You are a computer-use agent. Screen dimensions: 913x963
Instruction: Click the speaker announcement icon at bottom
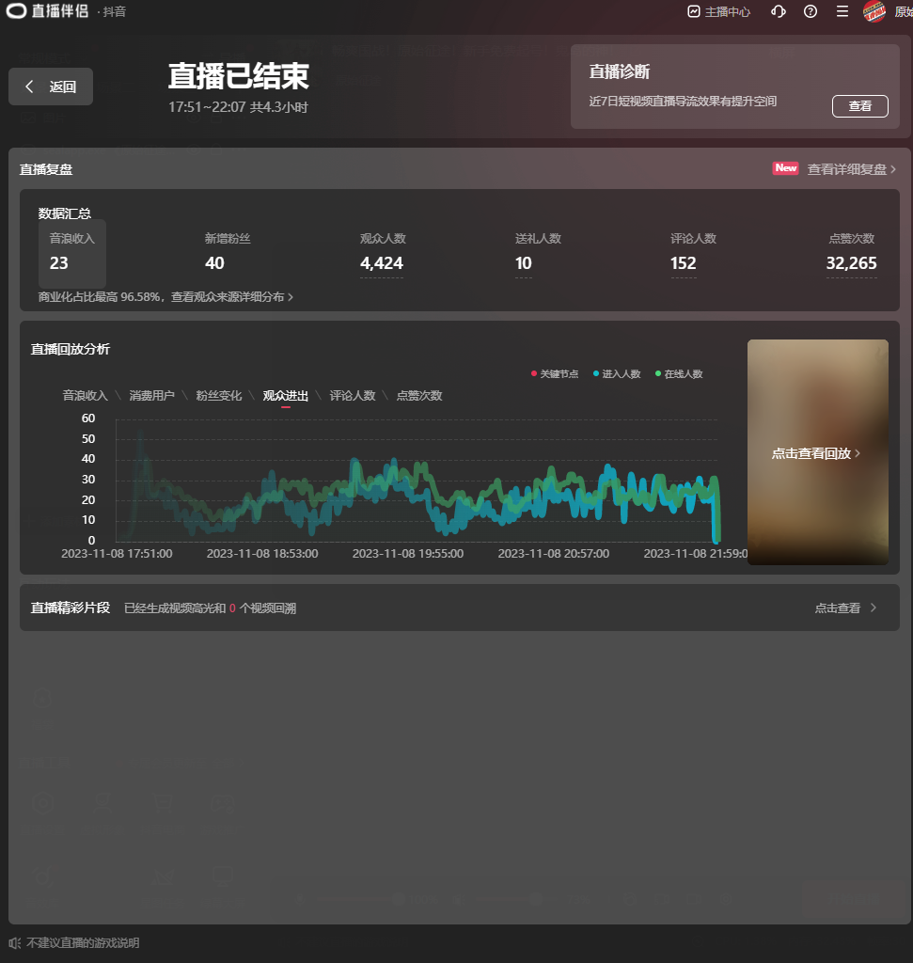pyautogui.click(x=15, y=942)
